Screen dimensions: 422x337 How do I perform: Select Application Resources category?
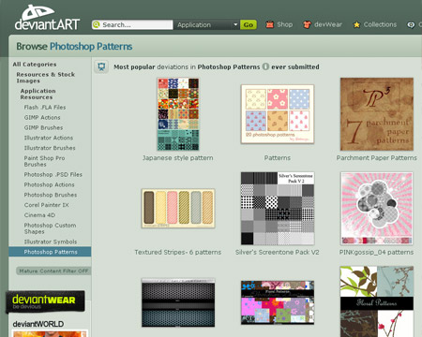click(38, 94)
